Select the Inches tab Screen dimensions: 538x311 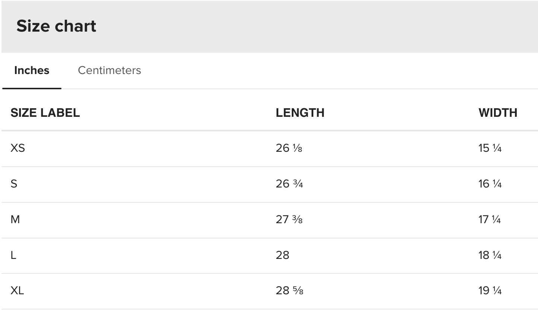[32, 70]
